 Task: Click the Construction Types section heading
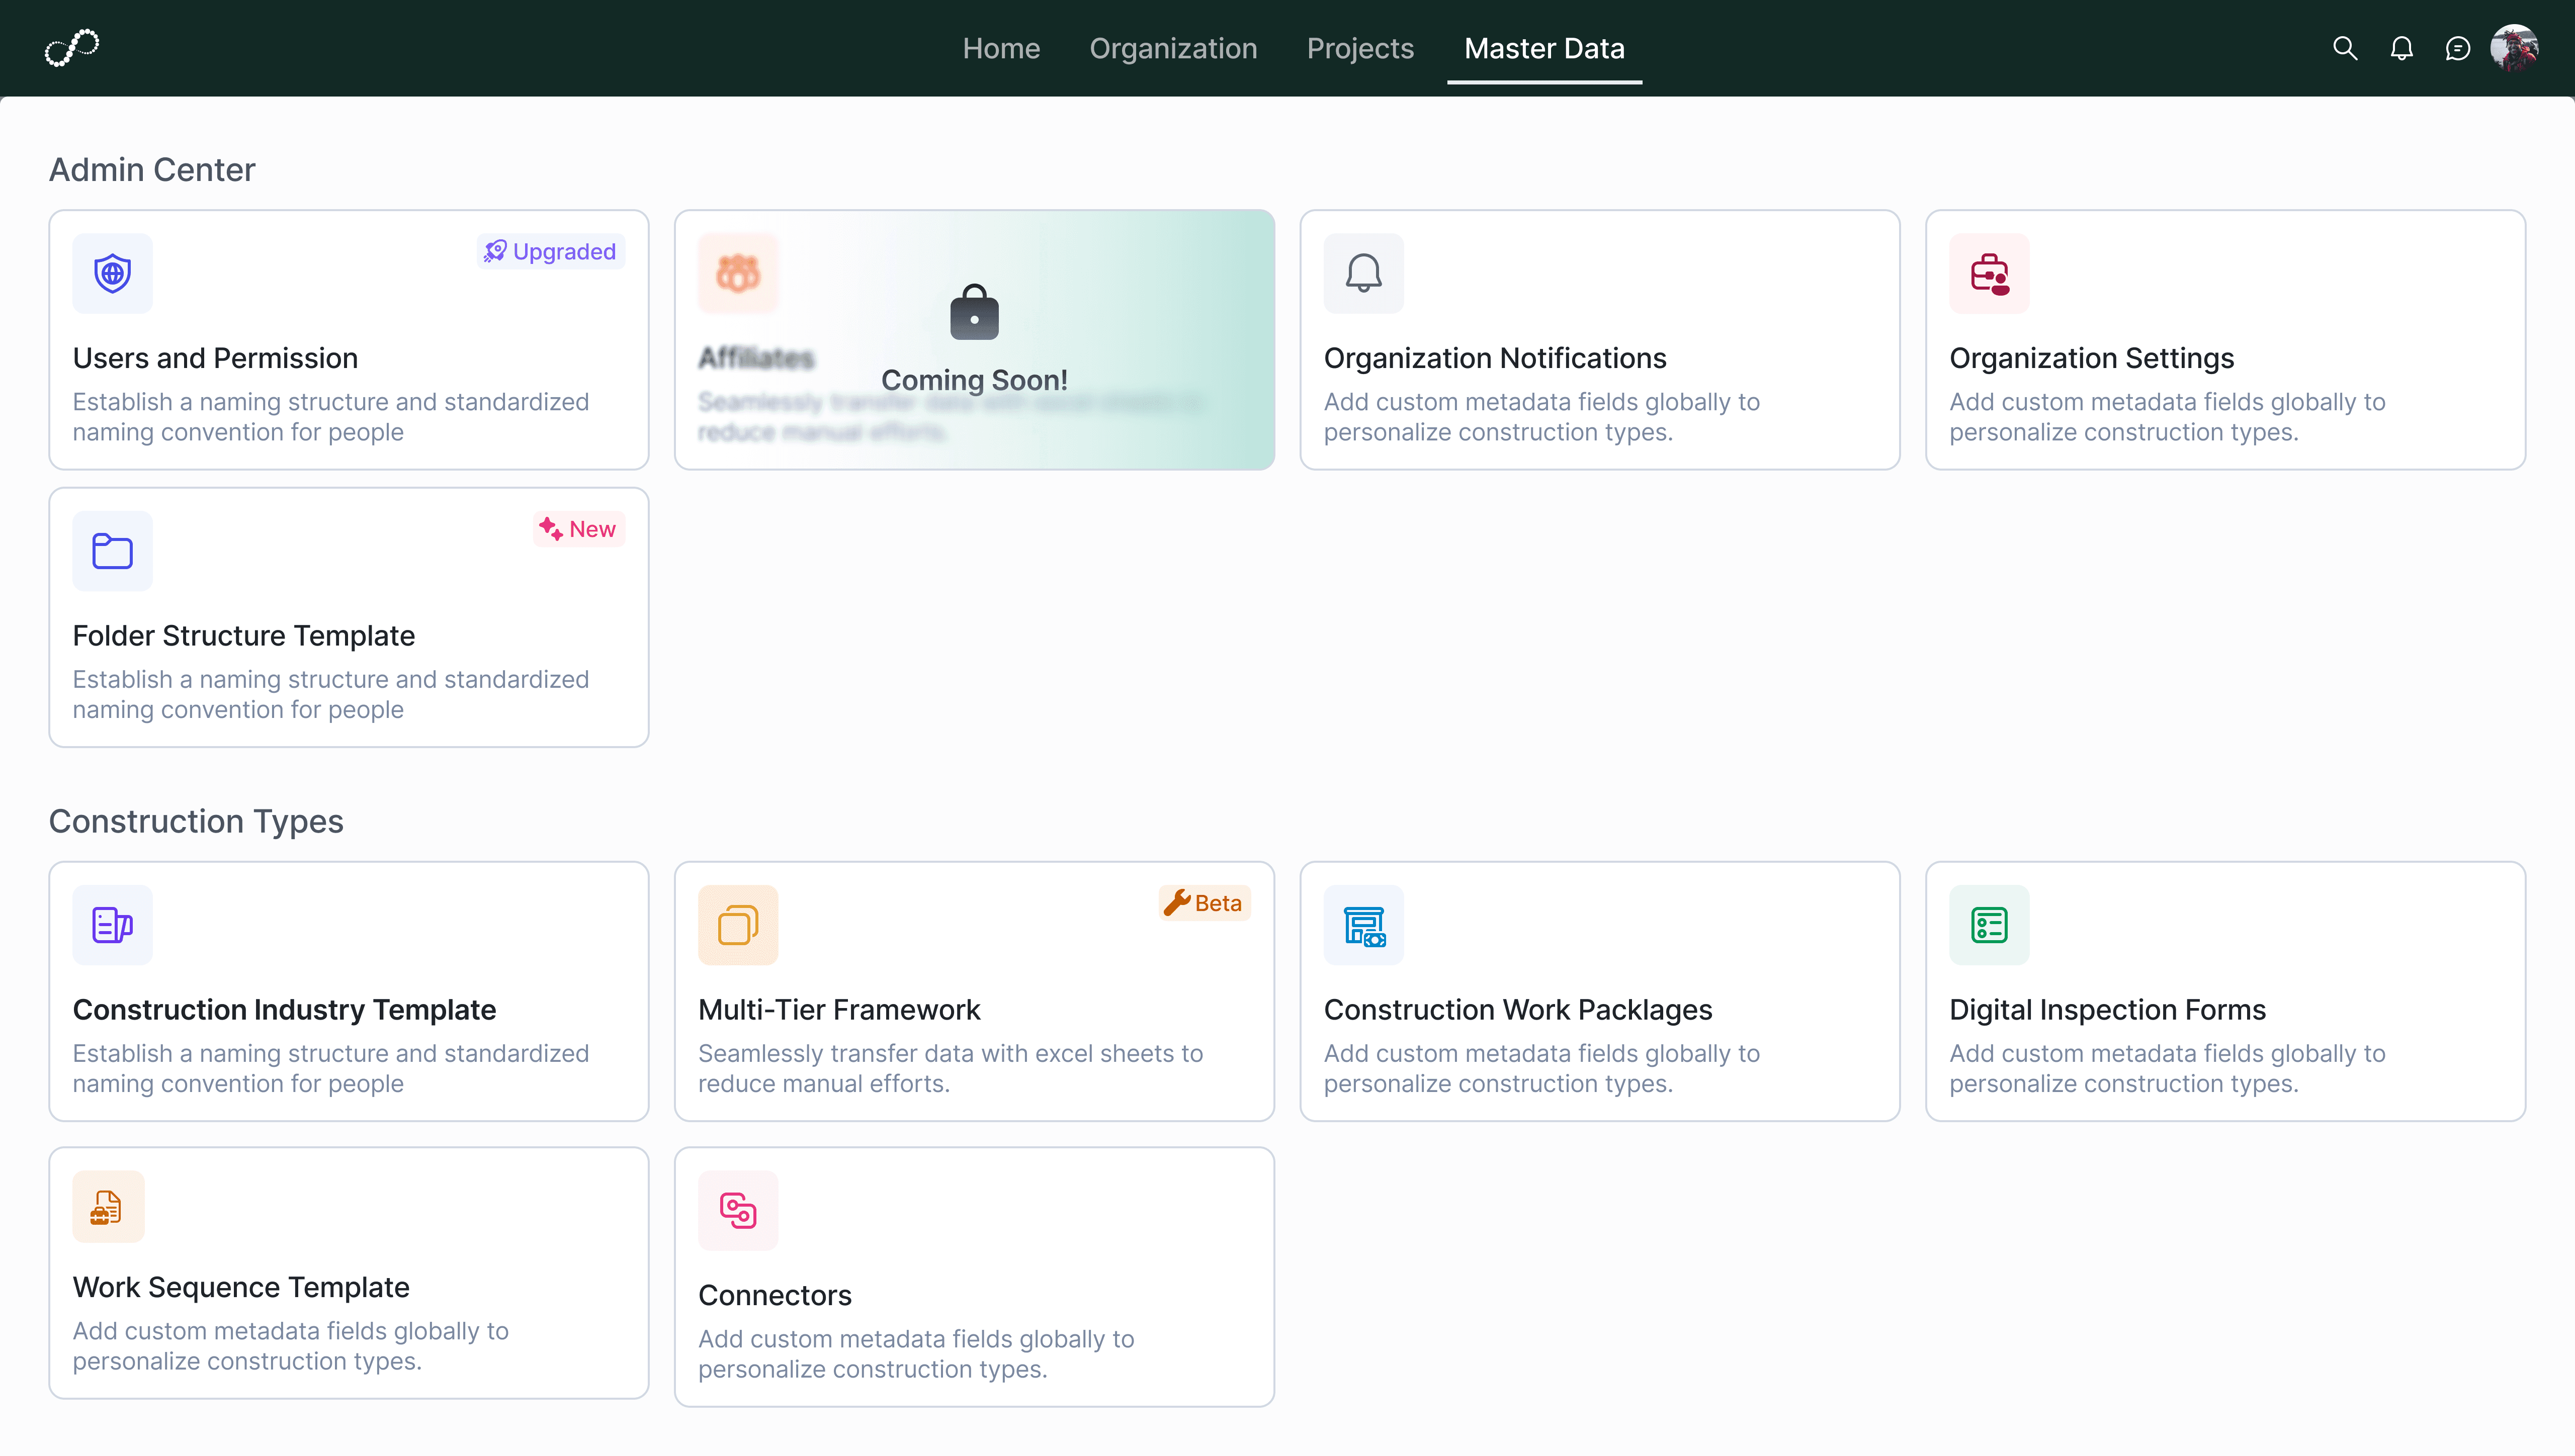pos(196,822)
